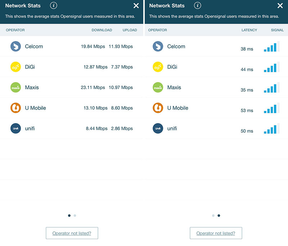The height and width of the screenshot is (246, 288).
Task: Tap unifi latency value 50 ms
Action: (247, 131)
